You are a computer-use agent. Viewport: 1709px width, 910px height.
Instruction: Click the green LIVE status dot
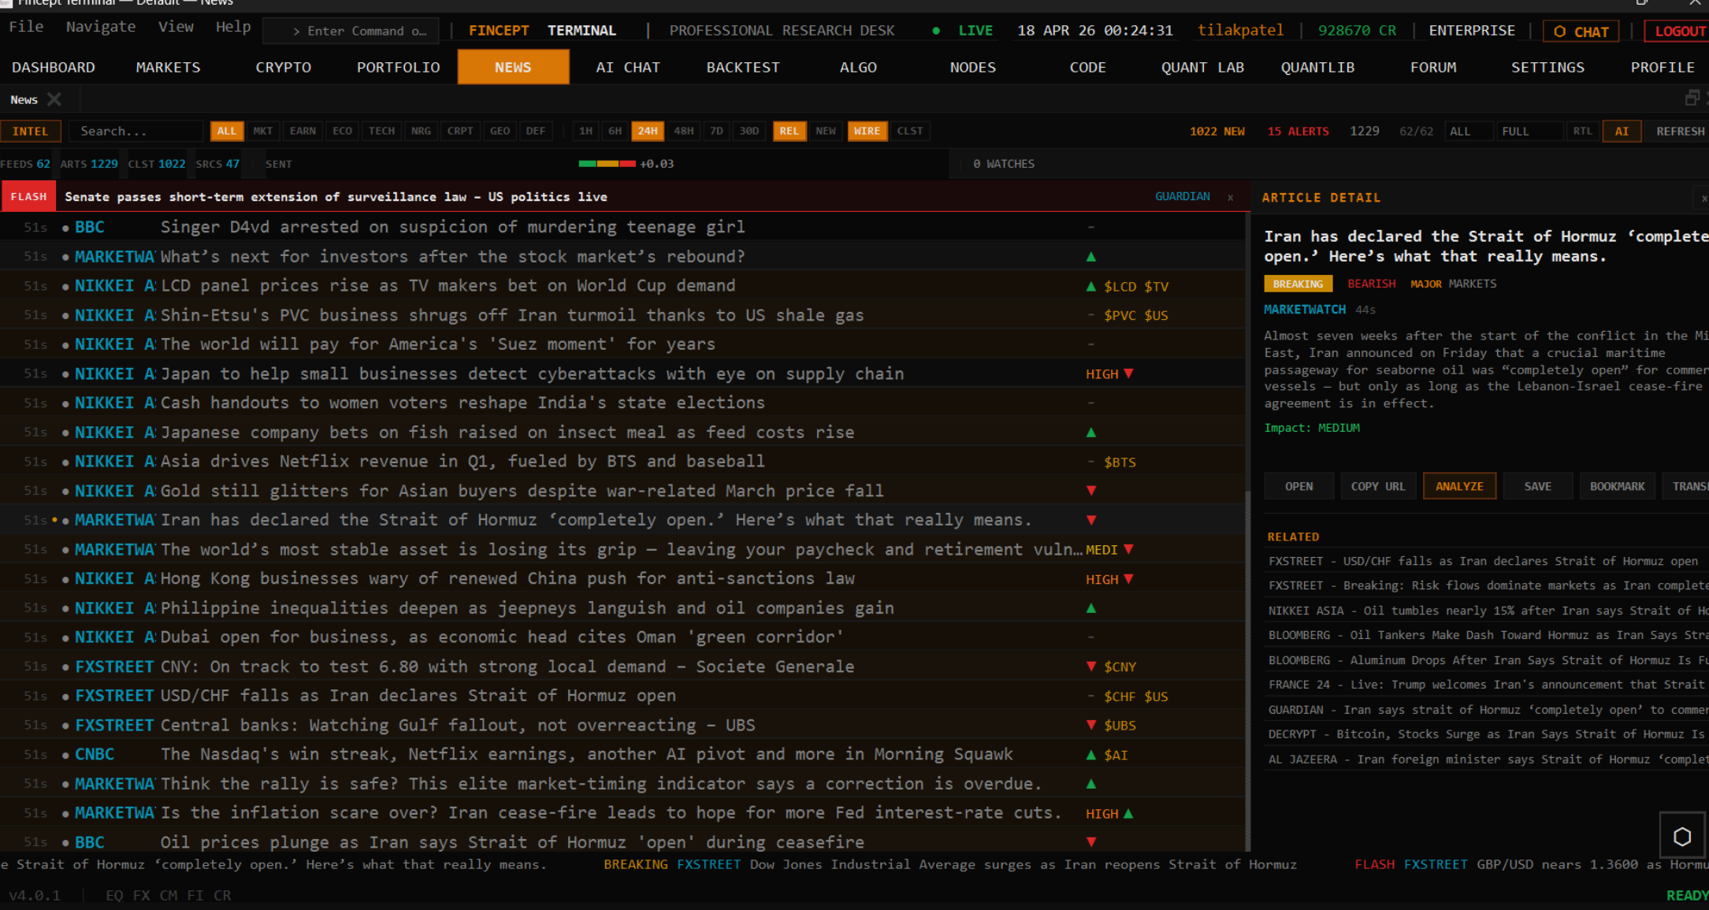pos(935,31)
